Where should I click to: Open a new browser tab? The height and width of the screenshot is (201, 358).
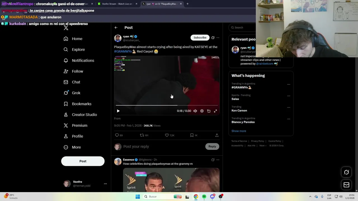click(187, 4)
